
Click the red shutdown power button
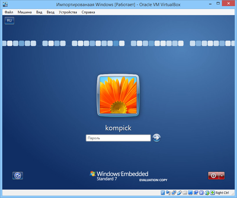213,176
